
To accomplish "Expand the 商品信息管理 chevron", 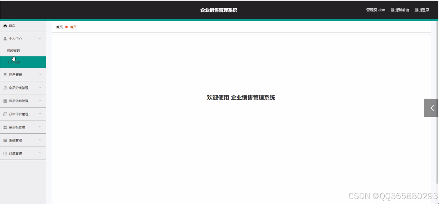I will point(40,101).
